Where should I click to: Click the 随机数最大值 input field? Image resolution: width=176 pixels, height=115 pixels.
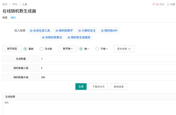107,77
